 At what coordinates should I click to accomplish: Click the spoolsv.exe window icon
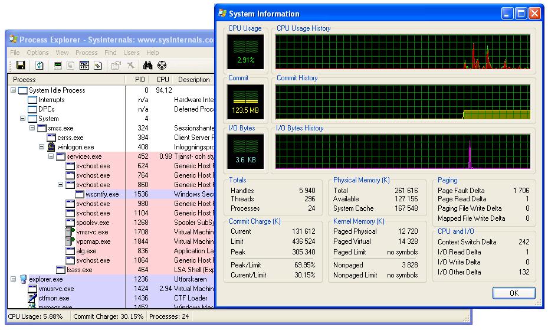click(70, 223)
